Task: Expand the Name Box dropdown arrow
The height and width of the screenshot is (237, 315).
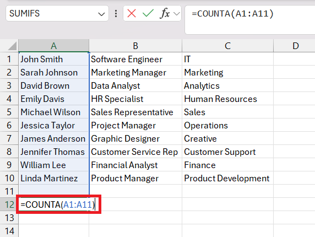Action: point(101,14)
